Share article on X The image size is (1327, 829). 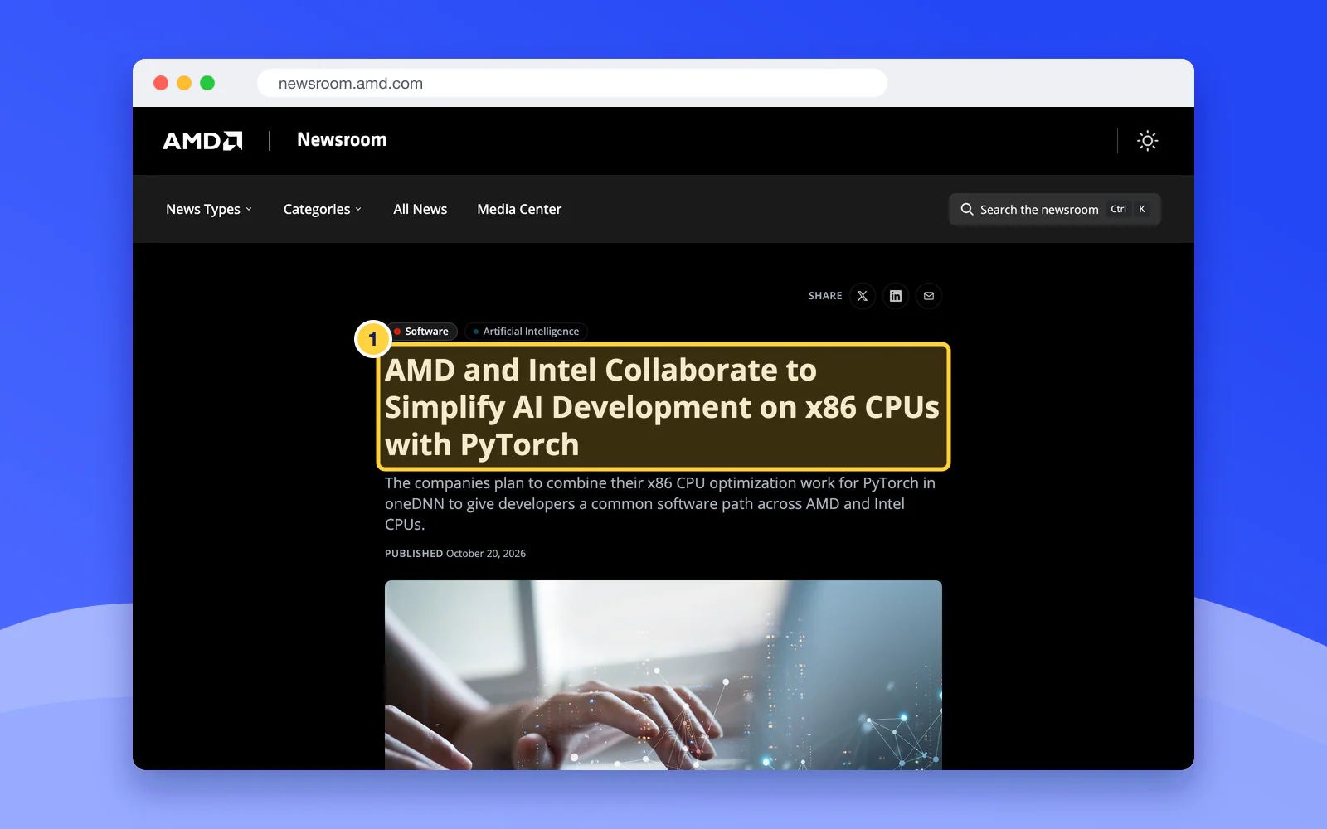coord(863,296)
